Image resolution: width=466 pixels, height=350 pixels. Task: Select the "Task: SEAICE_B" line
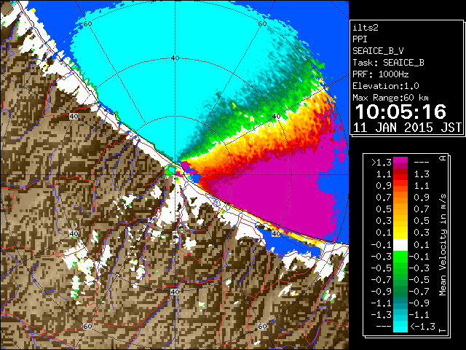[388, 63]
